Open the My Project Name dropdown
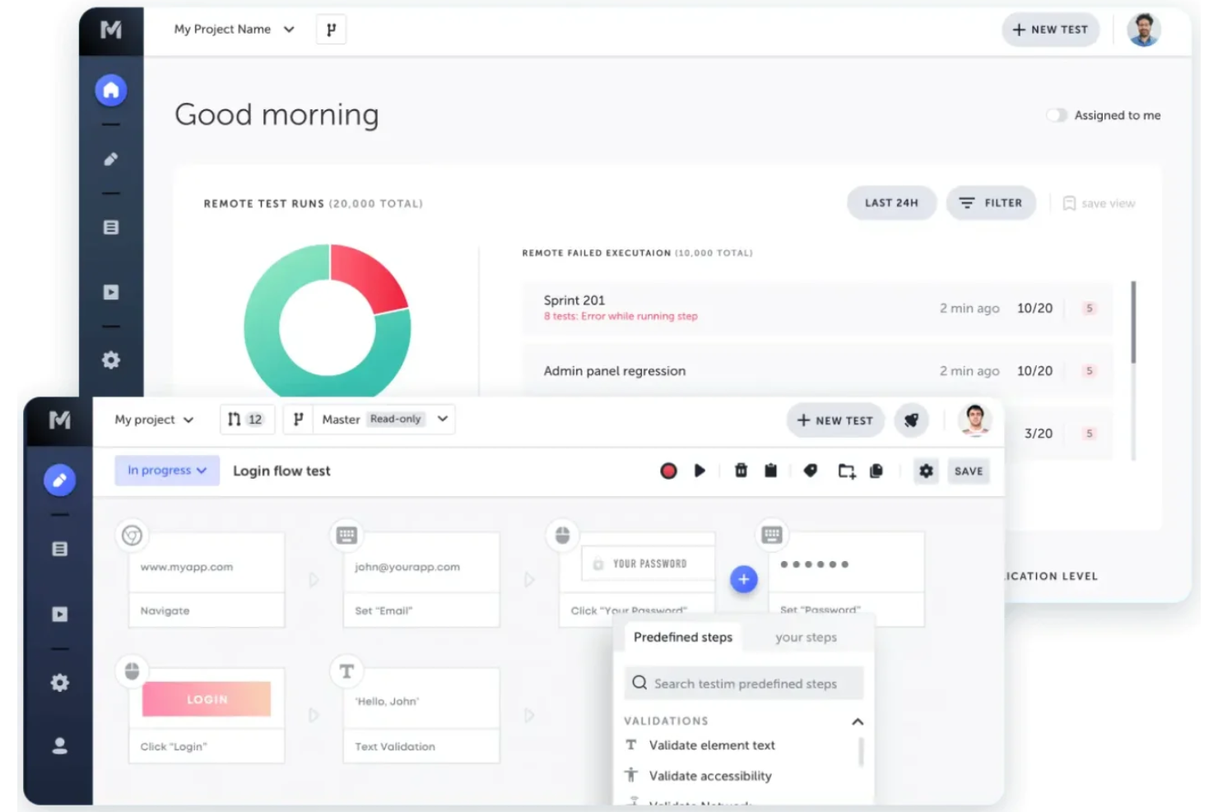 233,29
